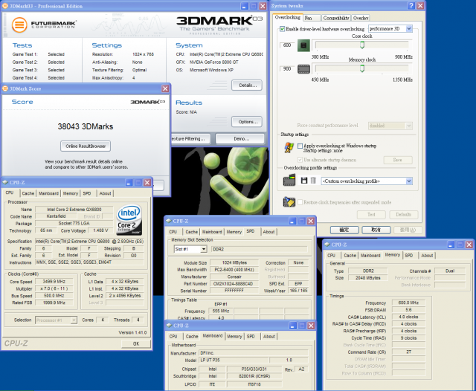Expand the Force constant performance level dropdown
The image size is (476, 391).
pyautogui.click(x=408, y=126)
